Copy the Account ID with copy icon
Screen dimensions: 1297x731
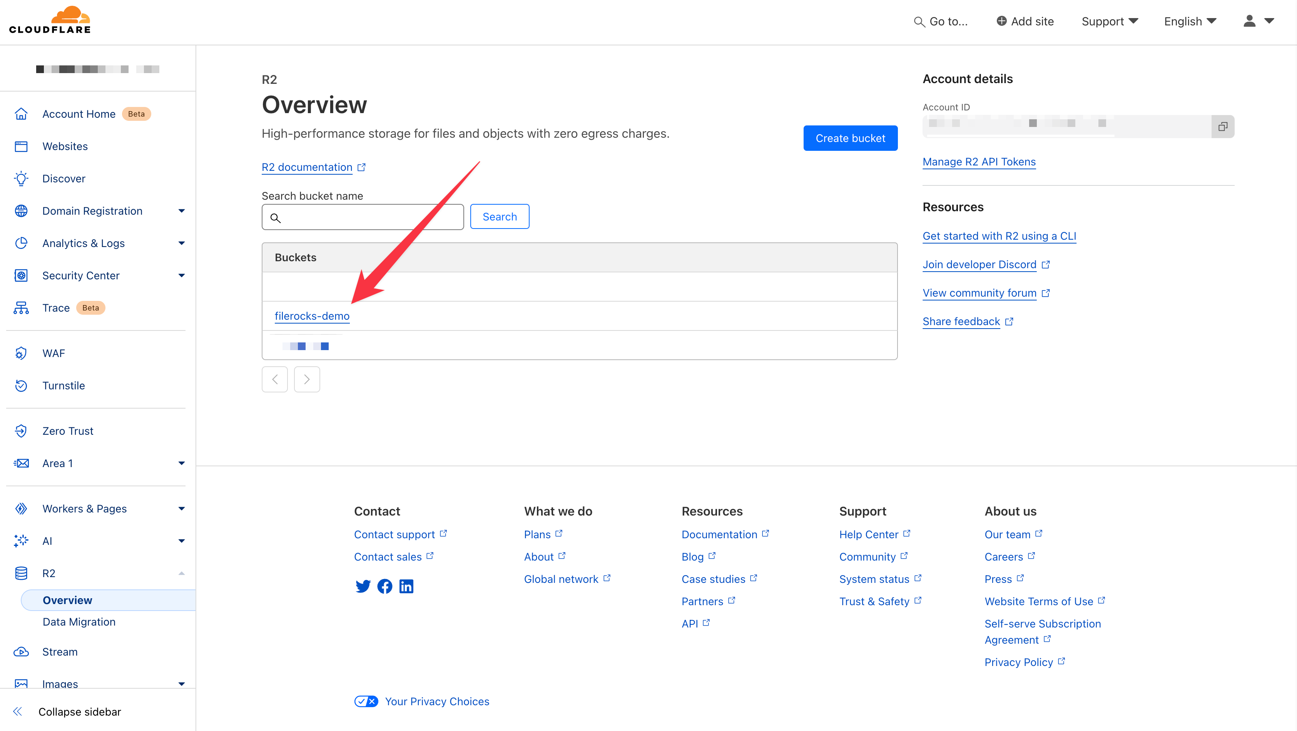pyautogui.click(x=1222, y=126)
